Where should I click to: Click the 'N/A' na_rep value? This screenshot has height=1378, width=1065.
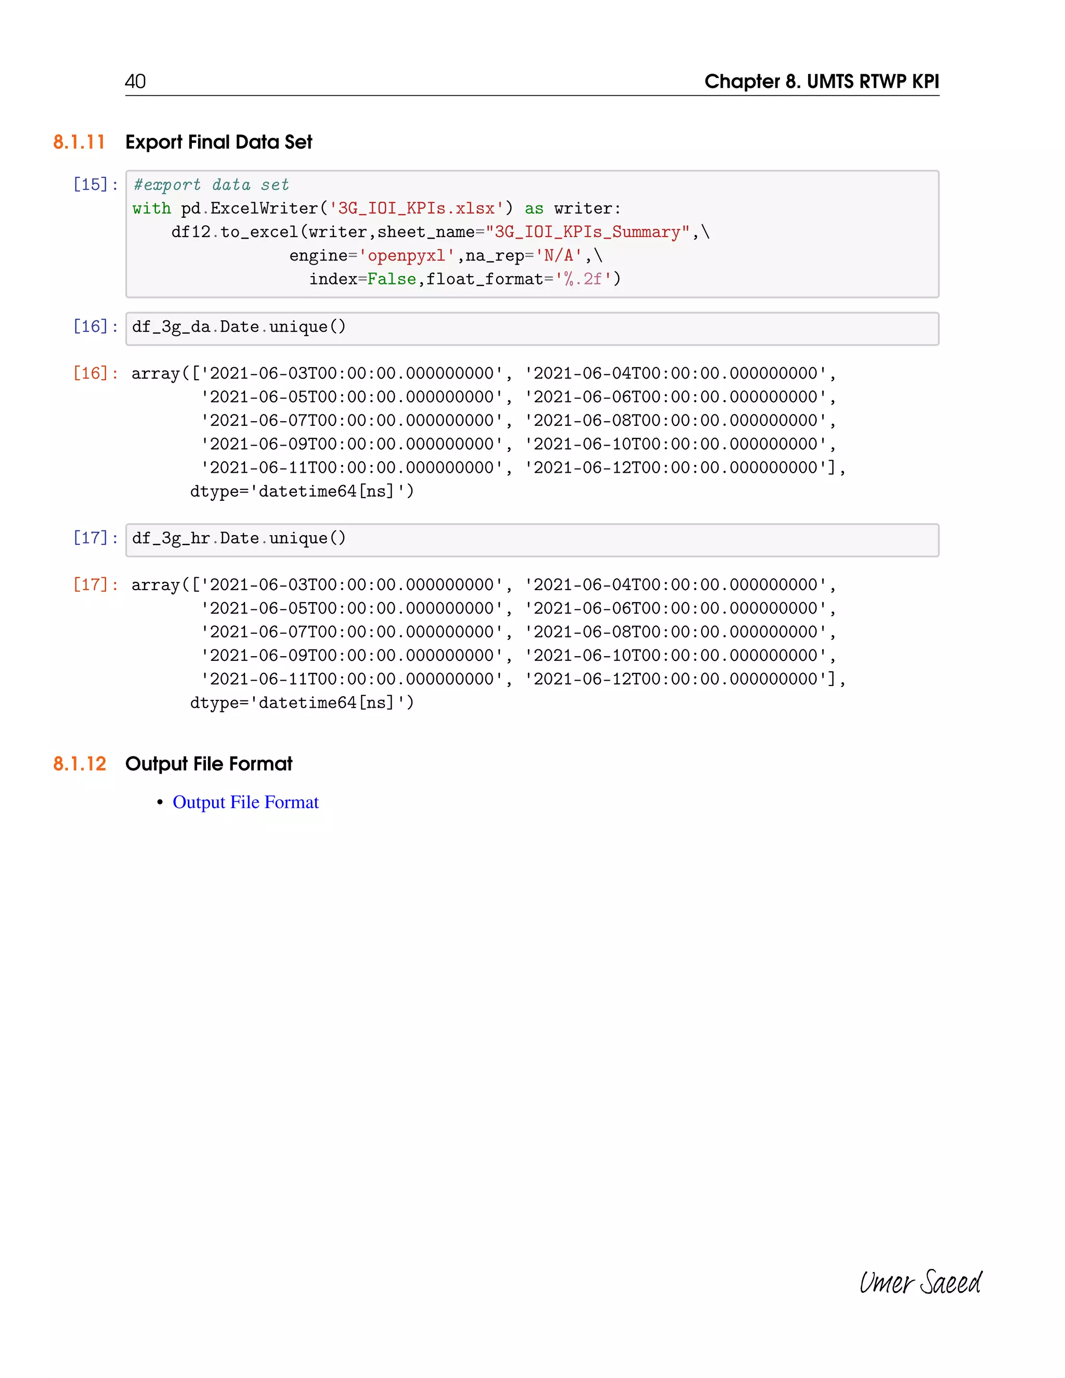click(559, 255)
